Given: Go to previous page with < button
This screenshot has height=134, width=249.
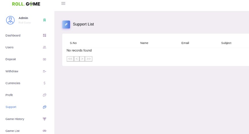Looking at the screenshot, I should tap(77, 59).
